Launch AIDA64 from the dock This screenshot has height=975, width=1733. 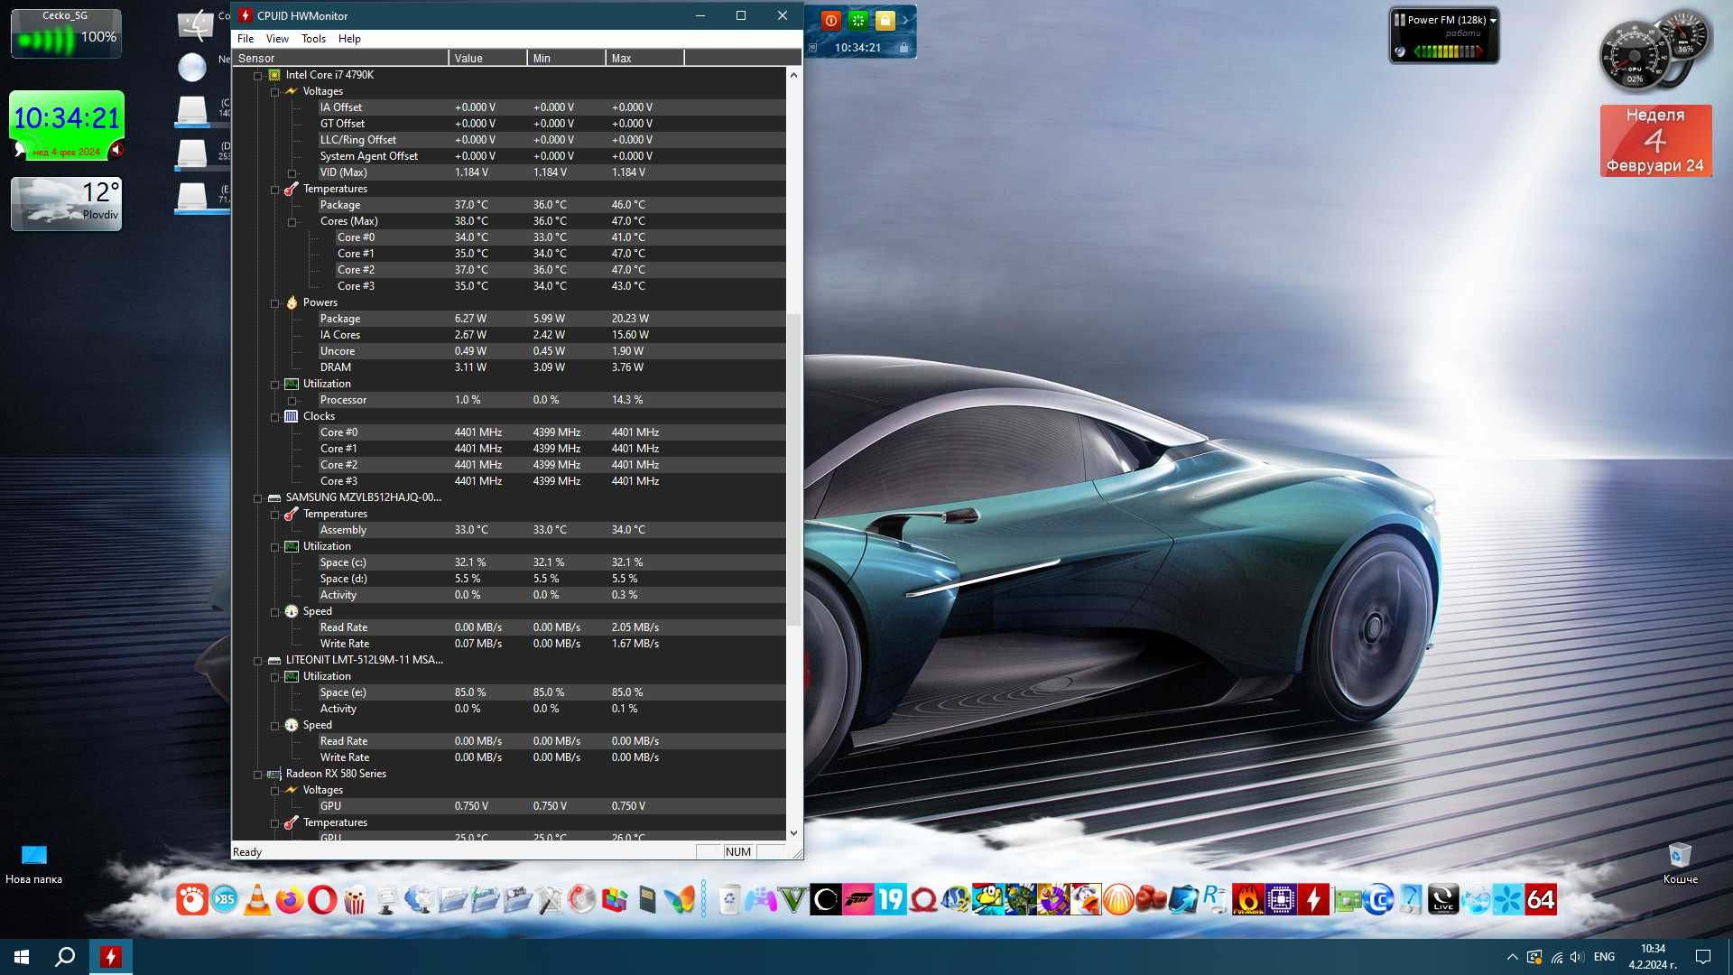pos(1541,900)
